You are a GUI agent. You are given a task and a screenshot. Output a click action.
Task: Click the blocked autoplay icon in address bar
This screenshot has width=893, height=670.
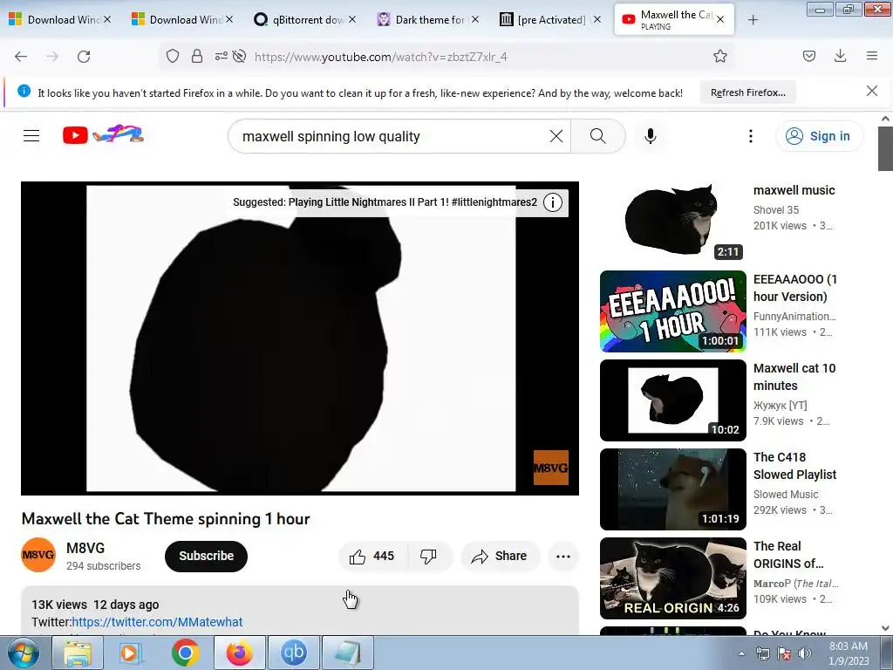[239, 56]
